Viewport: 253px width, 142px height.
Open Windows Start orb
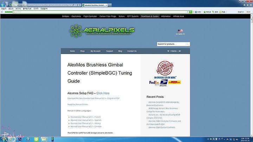coord(3,140)
